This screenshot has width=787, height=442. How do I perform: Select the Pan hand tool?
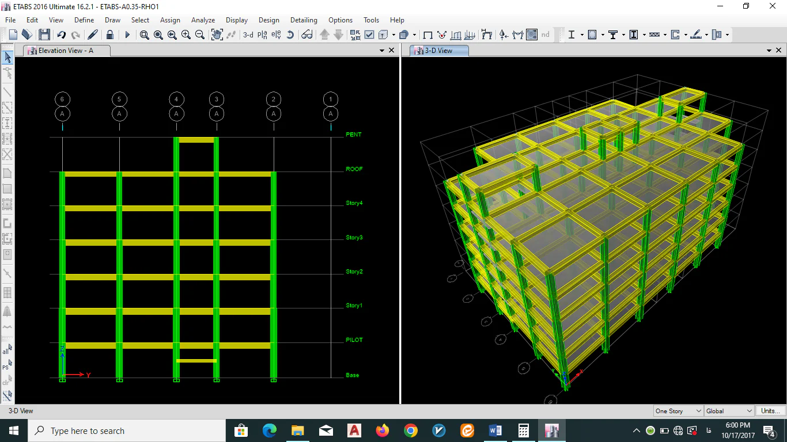coord(217,35)
